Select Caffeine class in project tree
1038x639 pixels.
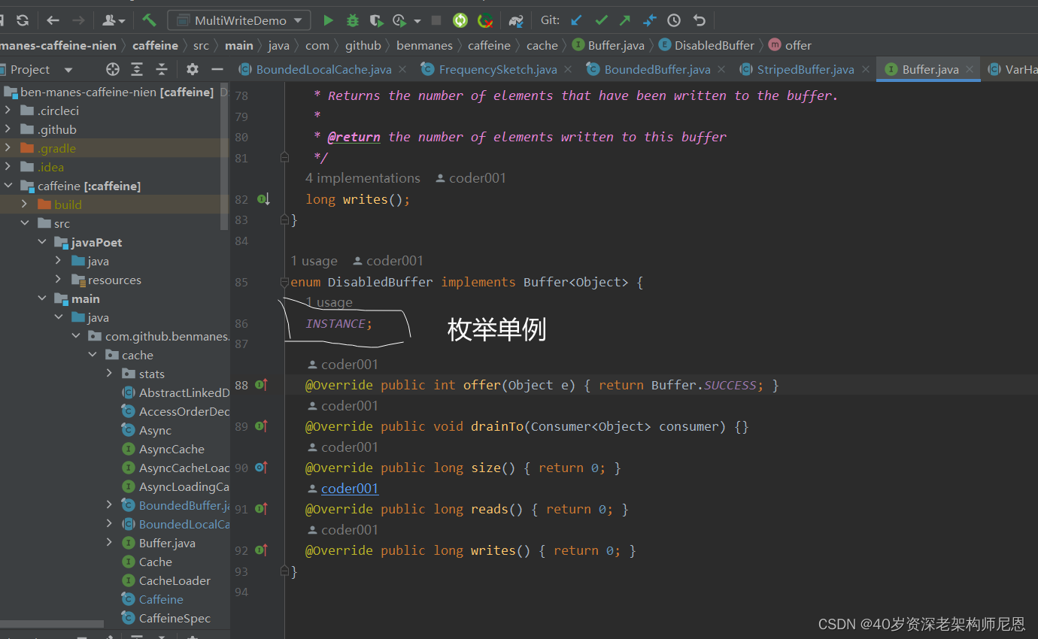(161, 599)
